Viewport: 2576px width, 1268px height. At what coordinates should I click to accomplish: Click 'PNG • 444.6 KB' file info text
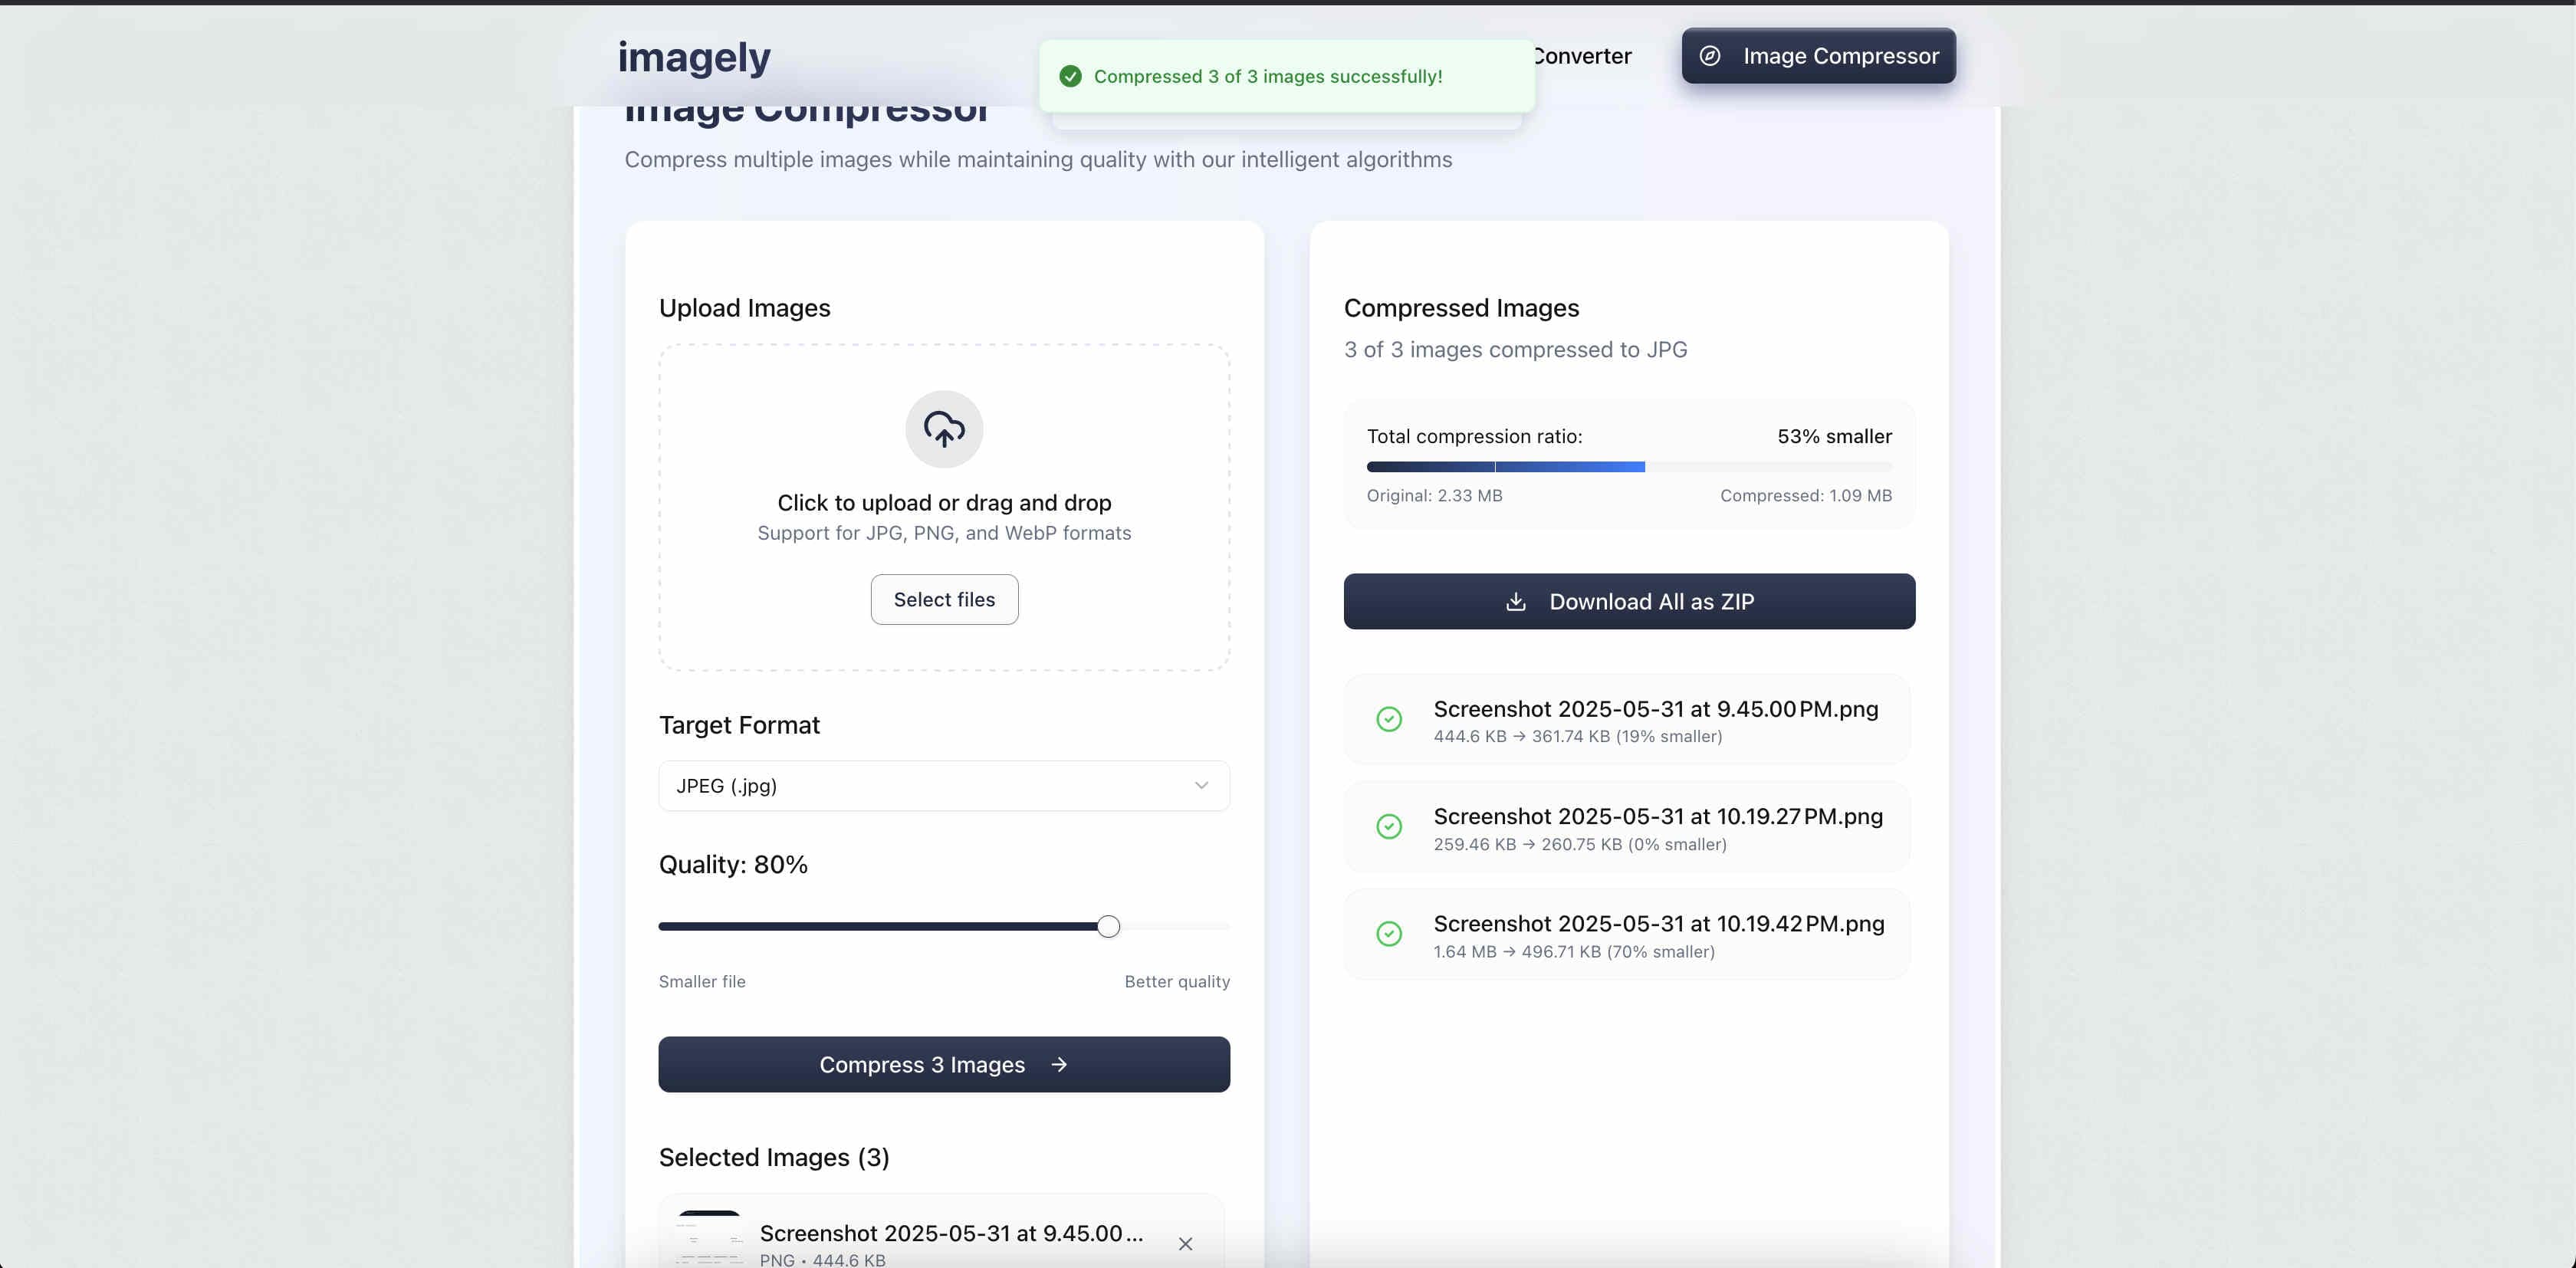pyautogui.click(x=822, y=1260)
